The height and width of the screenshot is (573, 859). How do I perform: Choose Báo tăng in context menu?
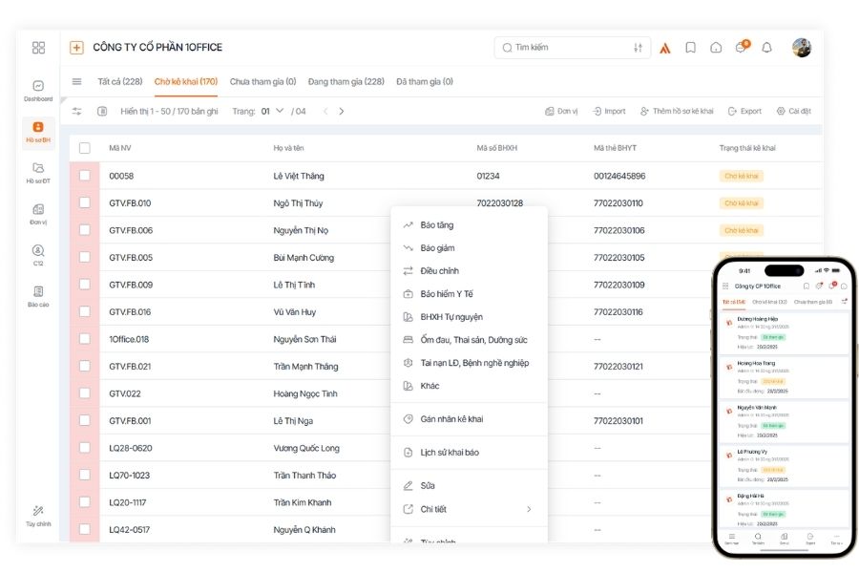[469, 225]
